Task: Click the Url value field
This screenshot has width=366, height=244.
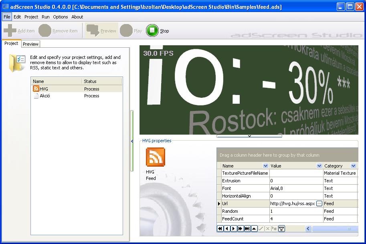Action: (x=293, y=204)
